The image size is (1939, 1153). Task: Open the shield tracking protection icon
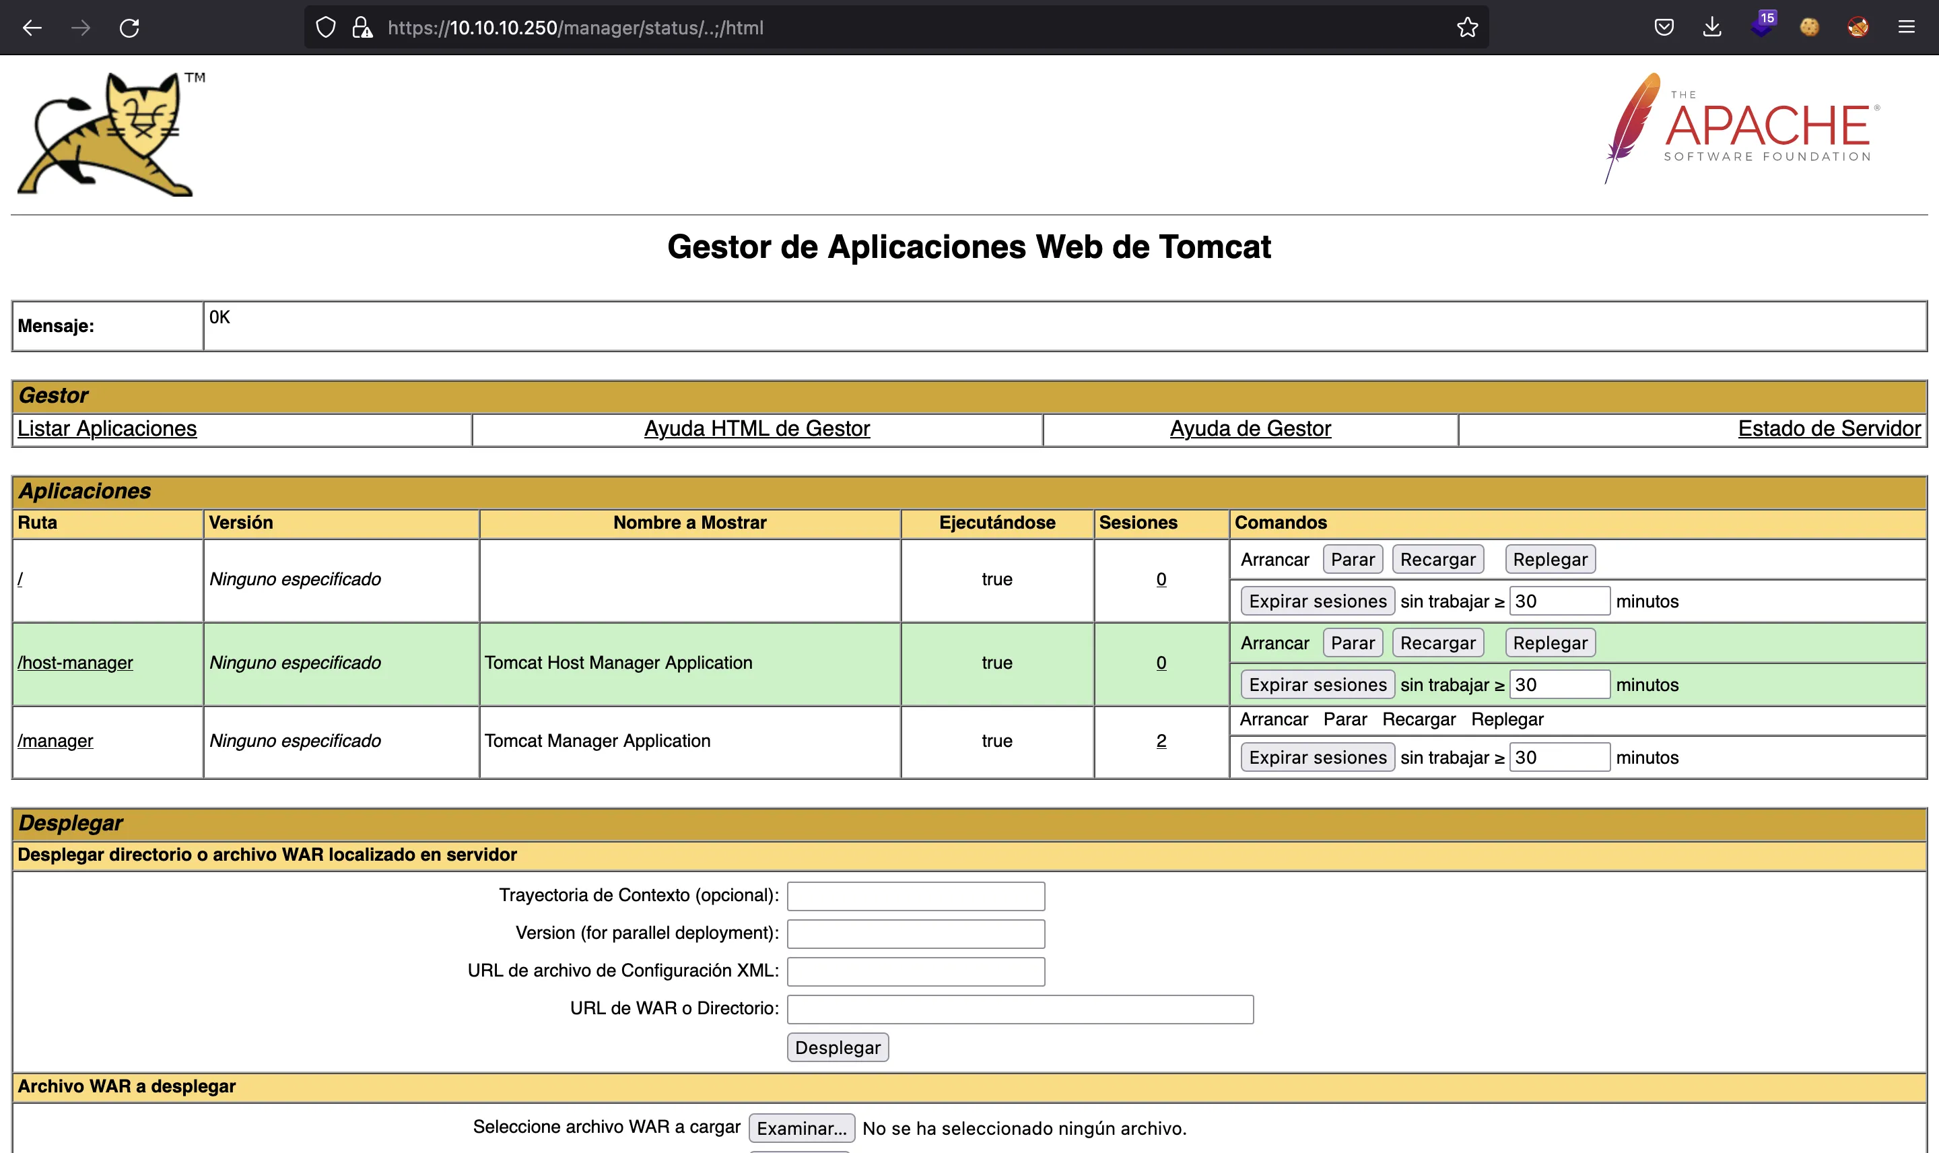[325, 27]
